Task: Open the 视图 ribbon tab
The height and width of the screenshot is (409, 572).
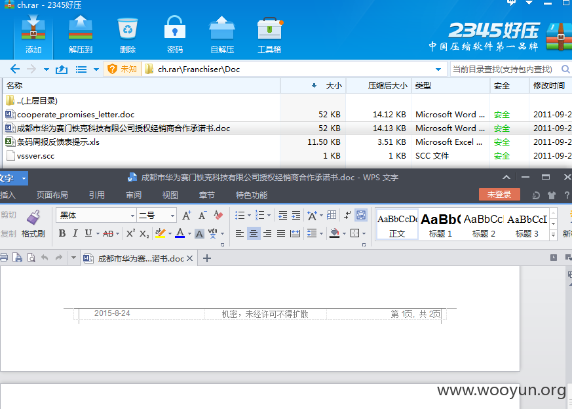Action: point(170,195)
